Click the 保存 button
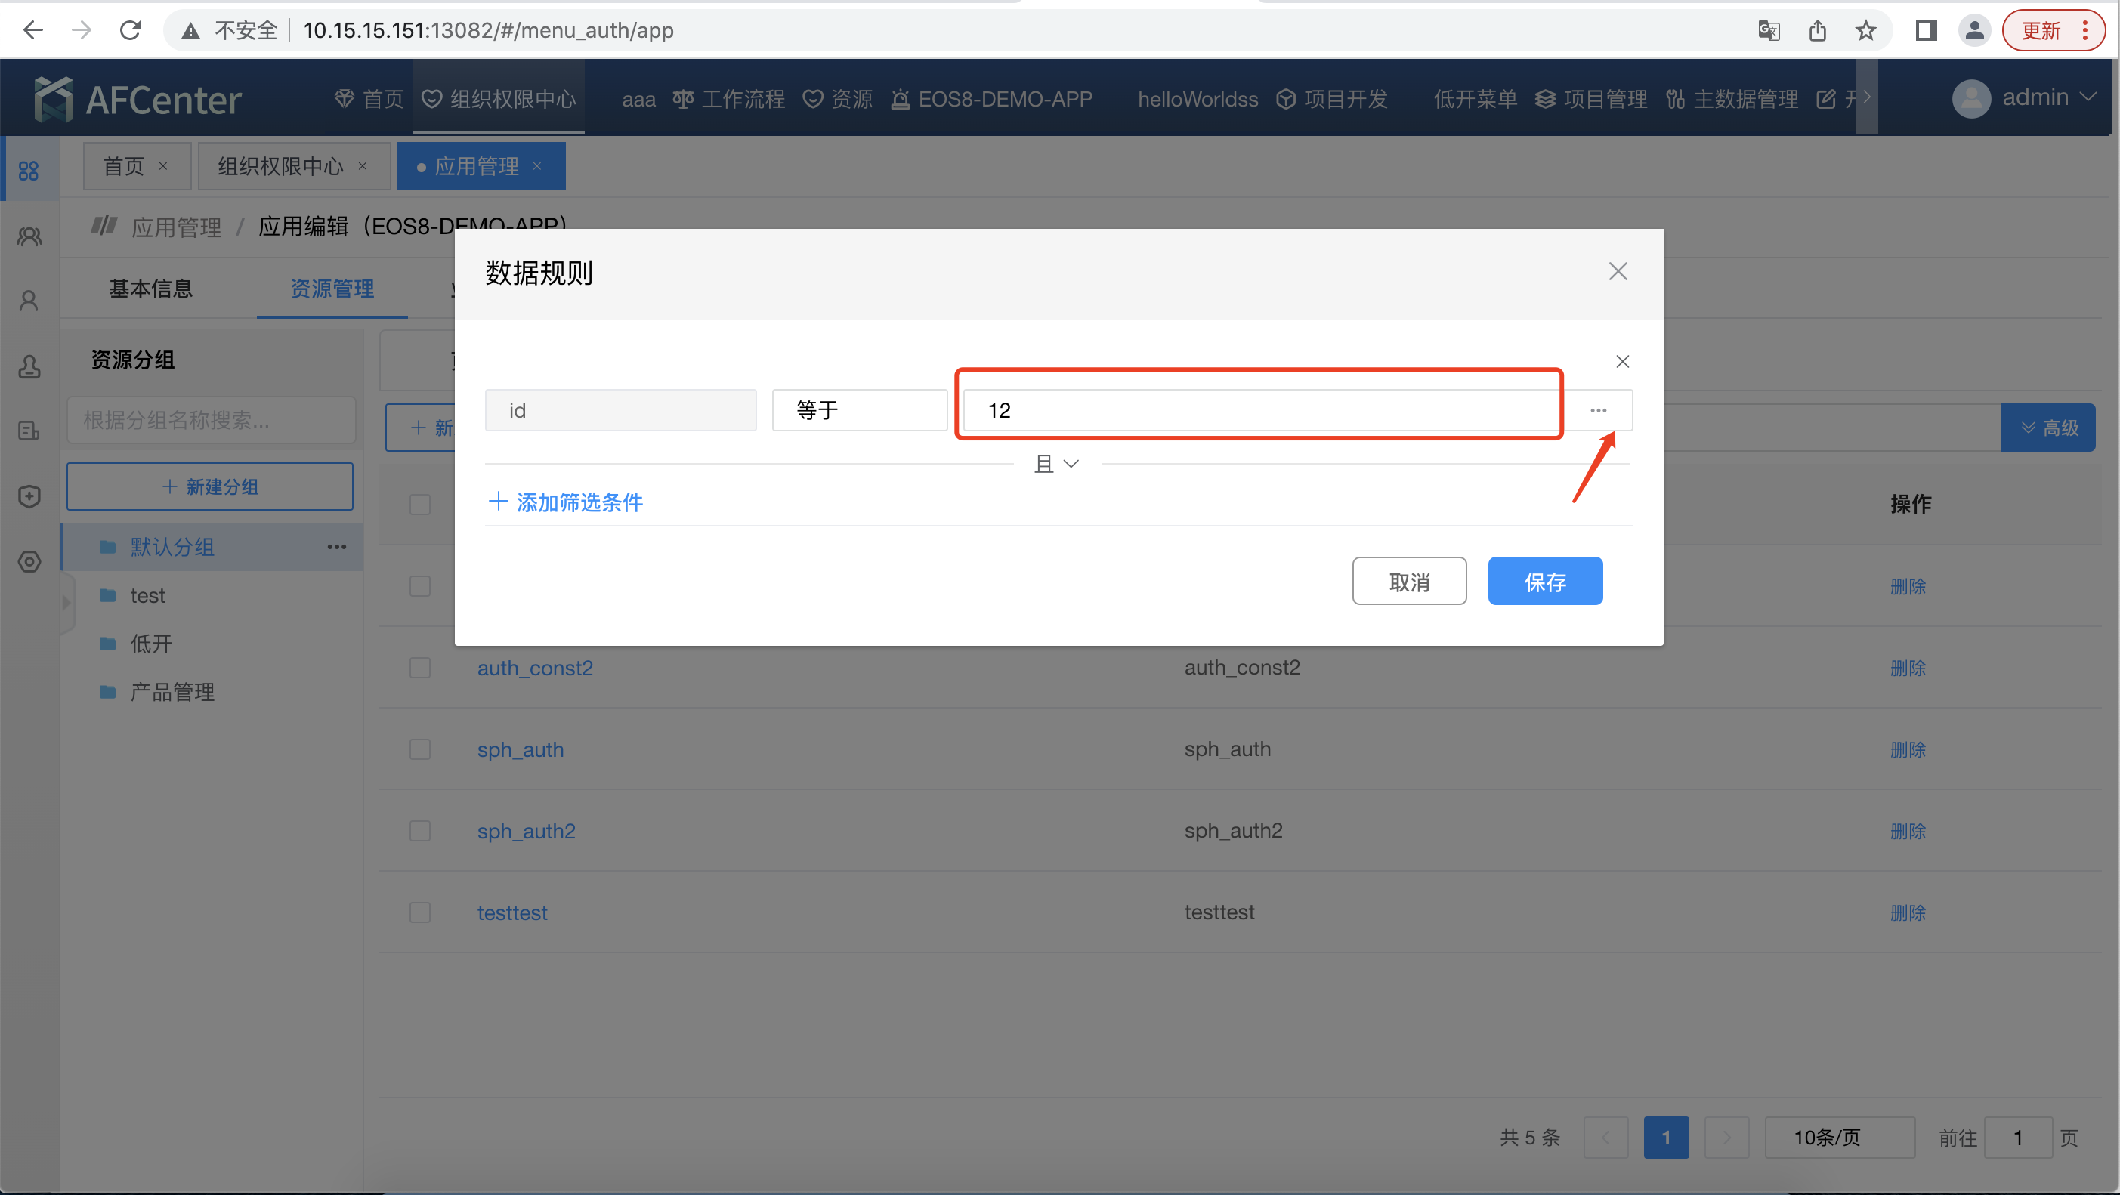The height and width of the screenshot is (1195, 2120). point(1544,581)
